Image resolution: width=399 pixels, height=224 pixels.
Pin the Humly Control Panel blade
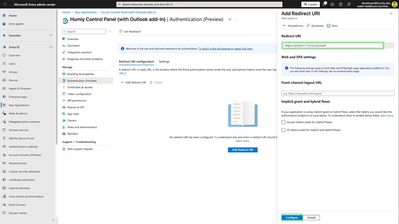click(230, 19)
